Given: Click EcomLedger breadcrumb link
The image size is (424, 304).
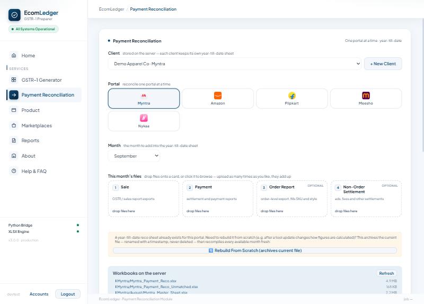Looking at the screenshot, I should (111, 9).
